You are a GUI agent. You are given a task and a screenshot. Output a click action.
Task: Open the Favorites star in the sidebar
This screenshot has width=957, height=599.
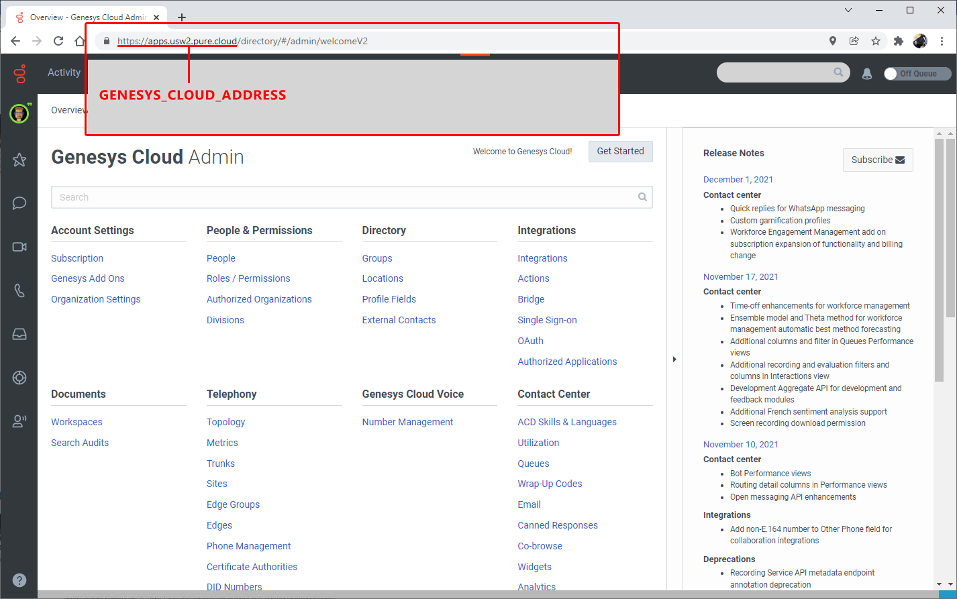tap(19, 160)
